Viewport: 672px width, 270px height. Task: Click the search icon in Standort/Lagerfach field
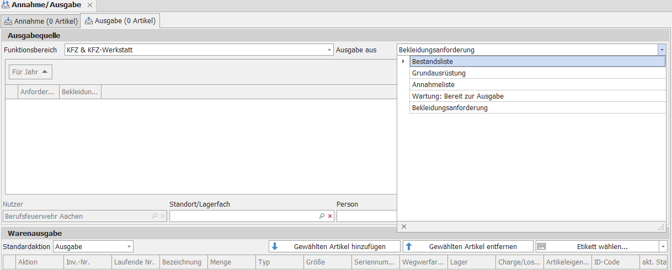point(322,217)
